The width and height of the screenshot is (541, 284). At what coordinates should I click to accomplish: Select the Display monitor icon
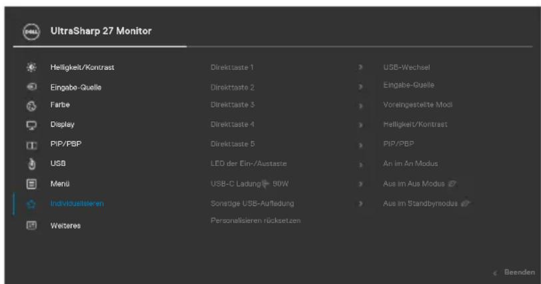31,125
